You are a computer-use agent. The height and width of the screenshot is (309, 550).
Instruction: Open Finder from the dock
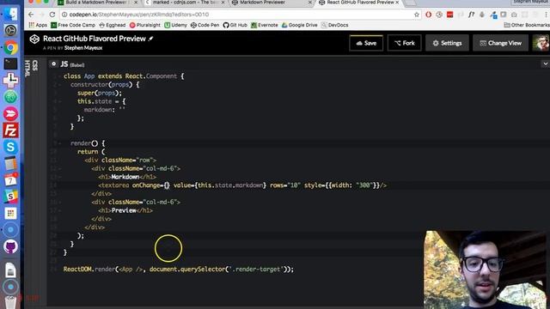[10, 14]
